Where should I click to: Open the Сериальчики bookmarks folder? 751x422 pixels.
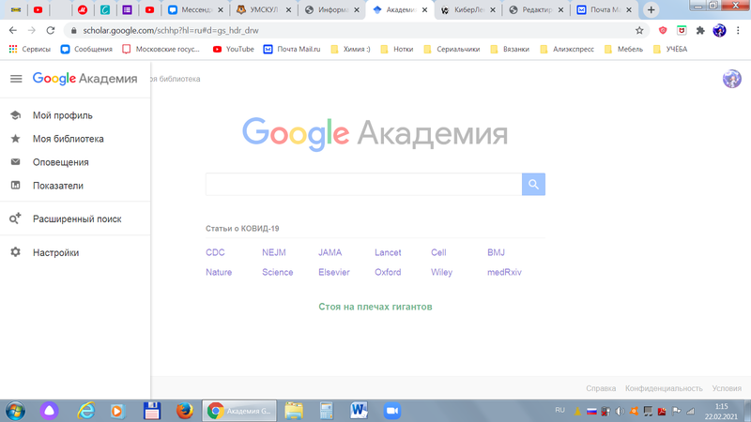(x=452, y=49)
